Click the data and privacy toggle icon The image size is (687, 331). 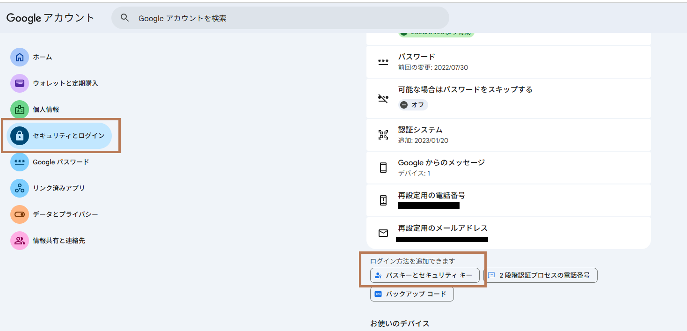pos(20,214)
